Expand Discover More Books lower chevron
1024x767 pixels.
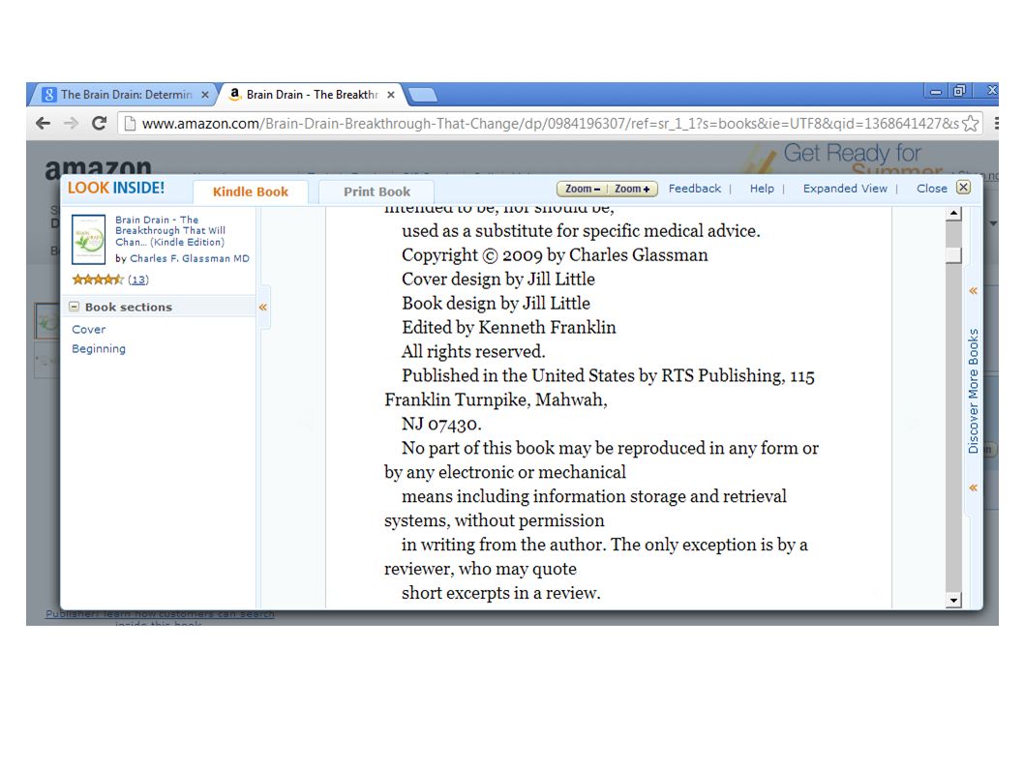click(x=973, y=487)
